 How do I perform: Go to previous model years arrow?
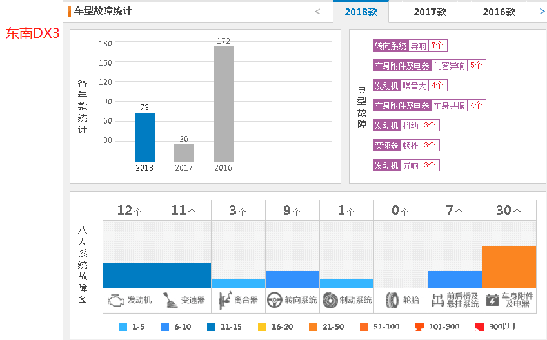click(x=317, y=12)
